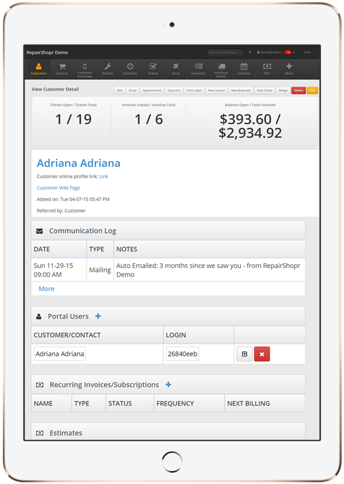Click the red Delete button
344x484 pixels.
(298, 91)
